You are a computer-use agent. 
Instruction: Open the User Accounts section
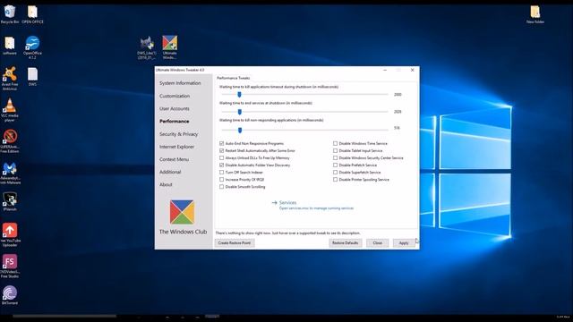[x=175, y=109]
